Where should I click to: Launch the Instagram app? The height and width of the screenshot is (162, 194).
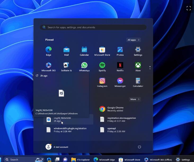coord(102,82)
